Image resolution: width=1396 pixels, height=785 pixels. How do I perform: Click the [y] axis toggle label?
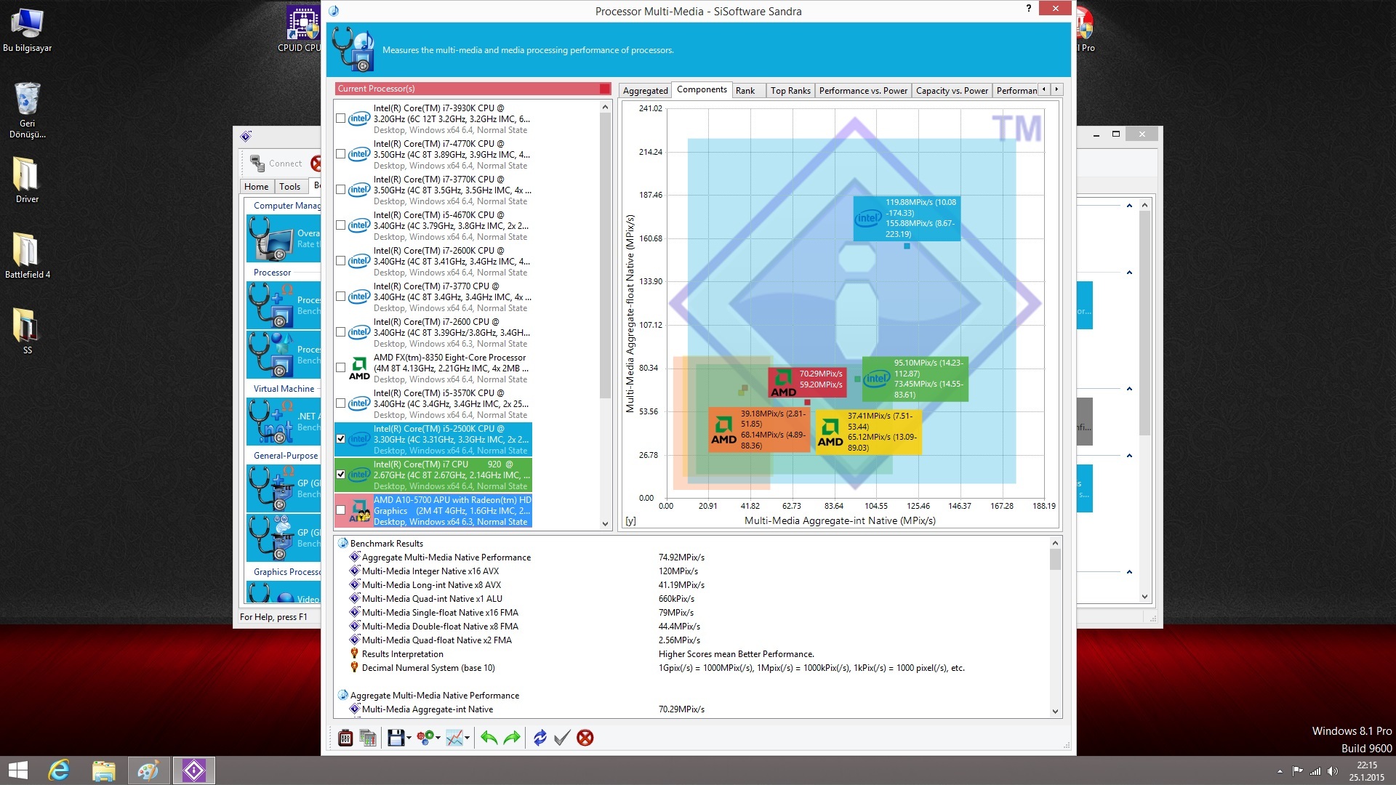(x=630, y=521)
